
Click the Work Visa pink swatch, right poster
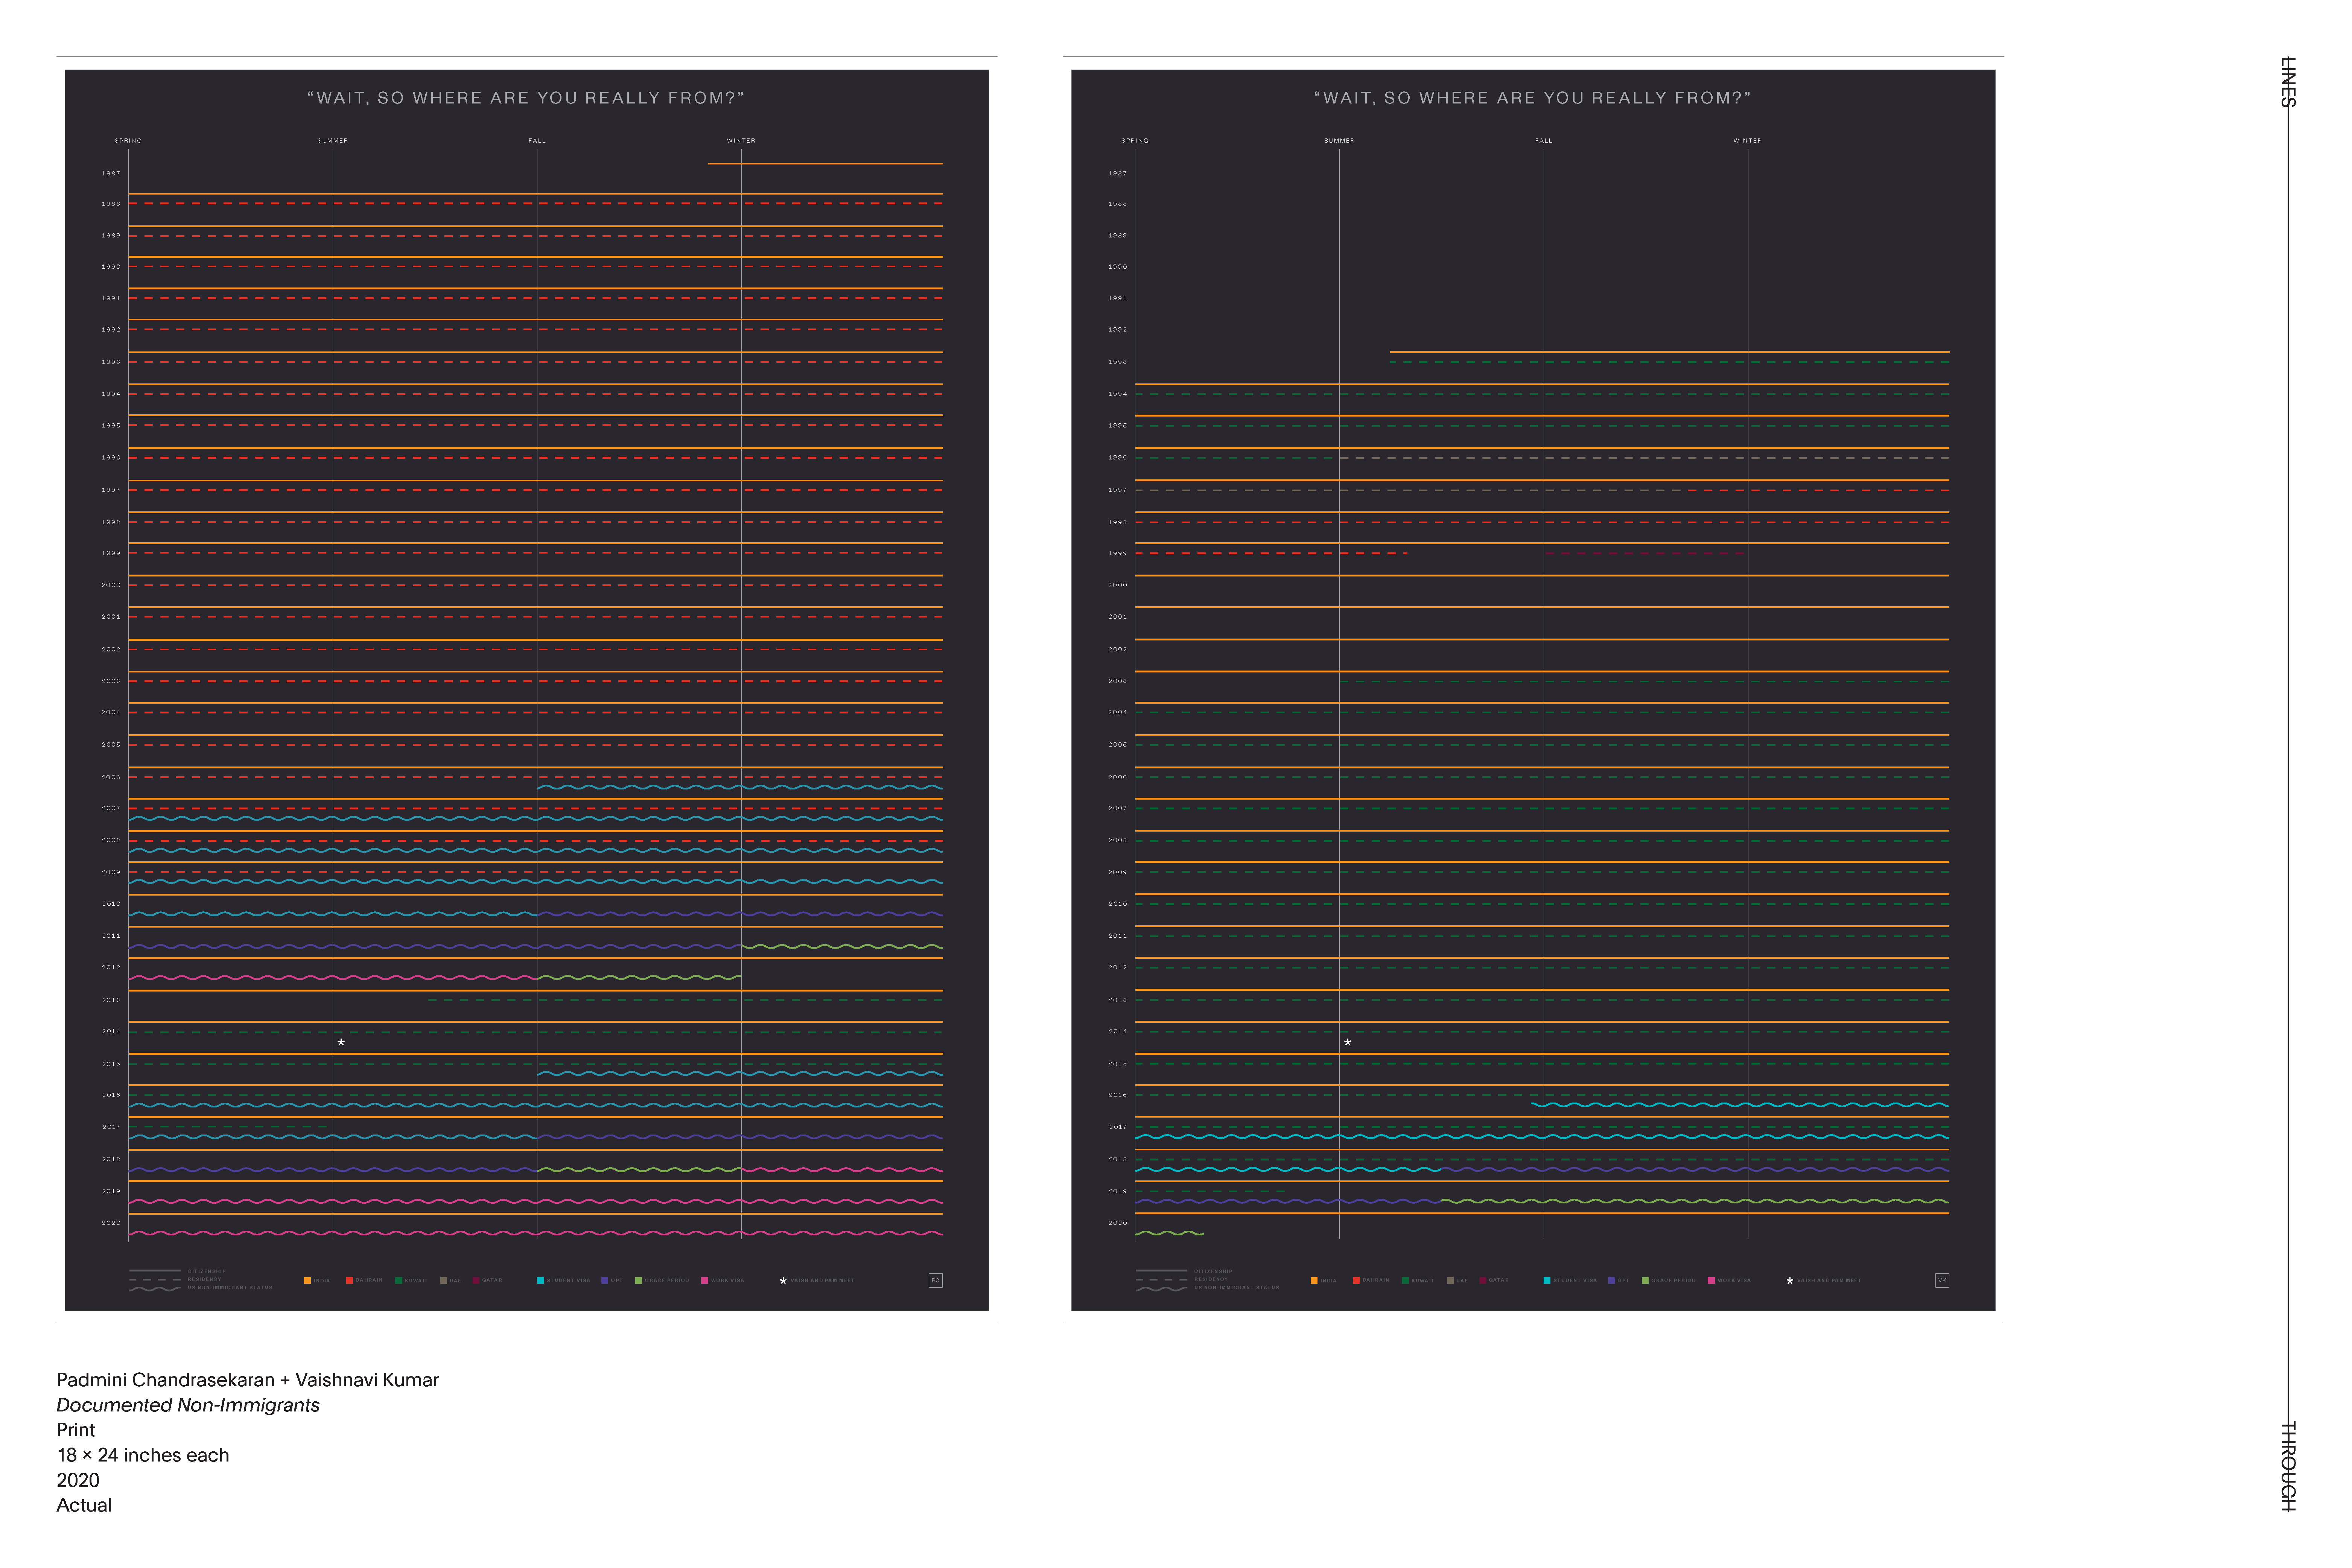point(1711,1280)
